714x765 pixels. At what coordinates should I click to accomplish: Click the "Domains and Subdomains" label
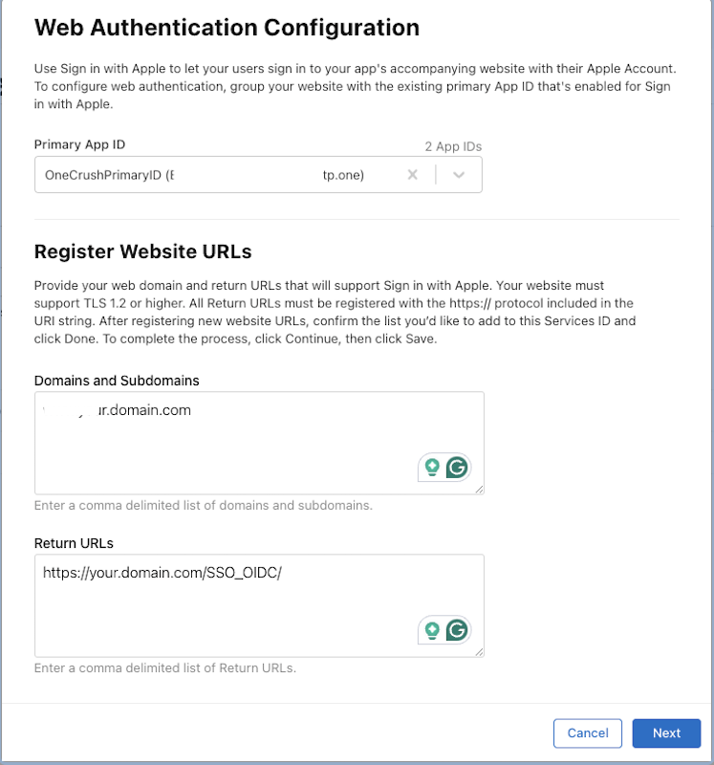[117, 380]
